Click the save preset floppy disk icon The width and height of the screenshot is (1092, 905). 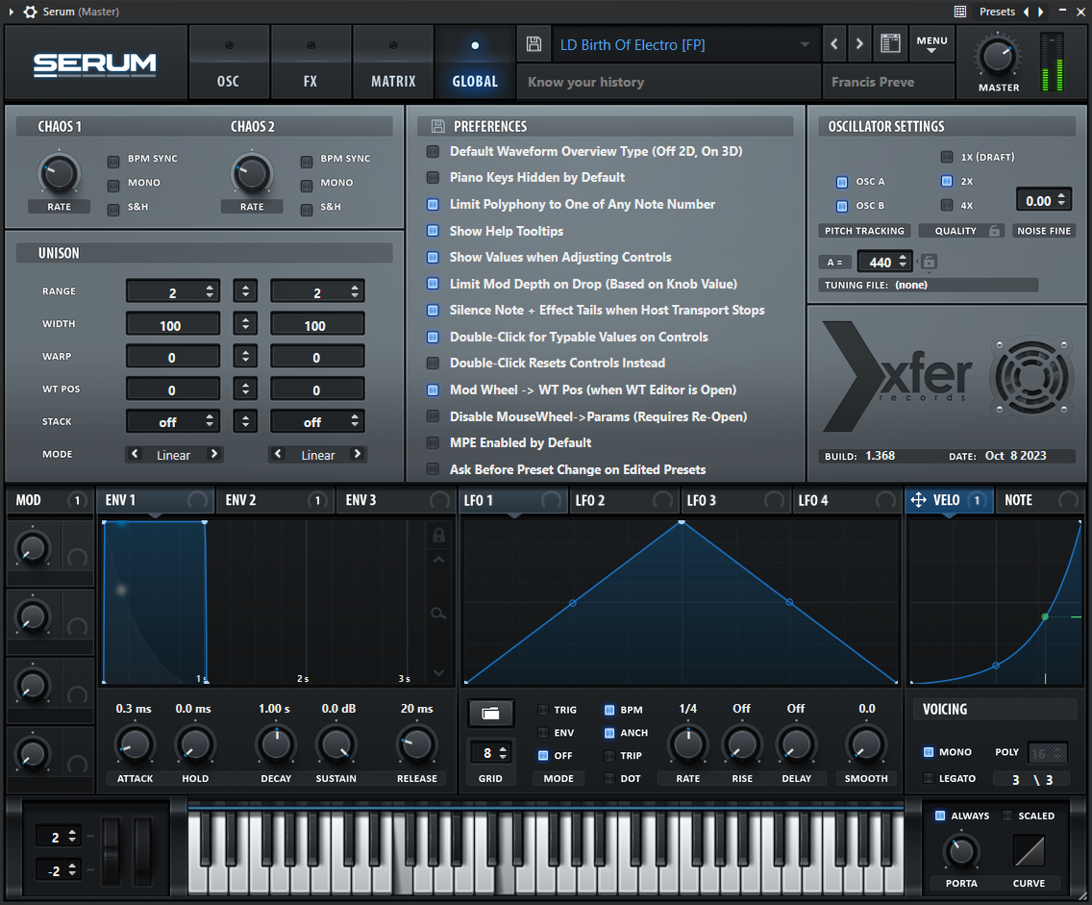tap(534, 44)
